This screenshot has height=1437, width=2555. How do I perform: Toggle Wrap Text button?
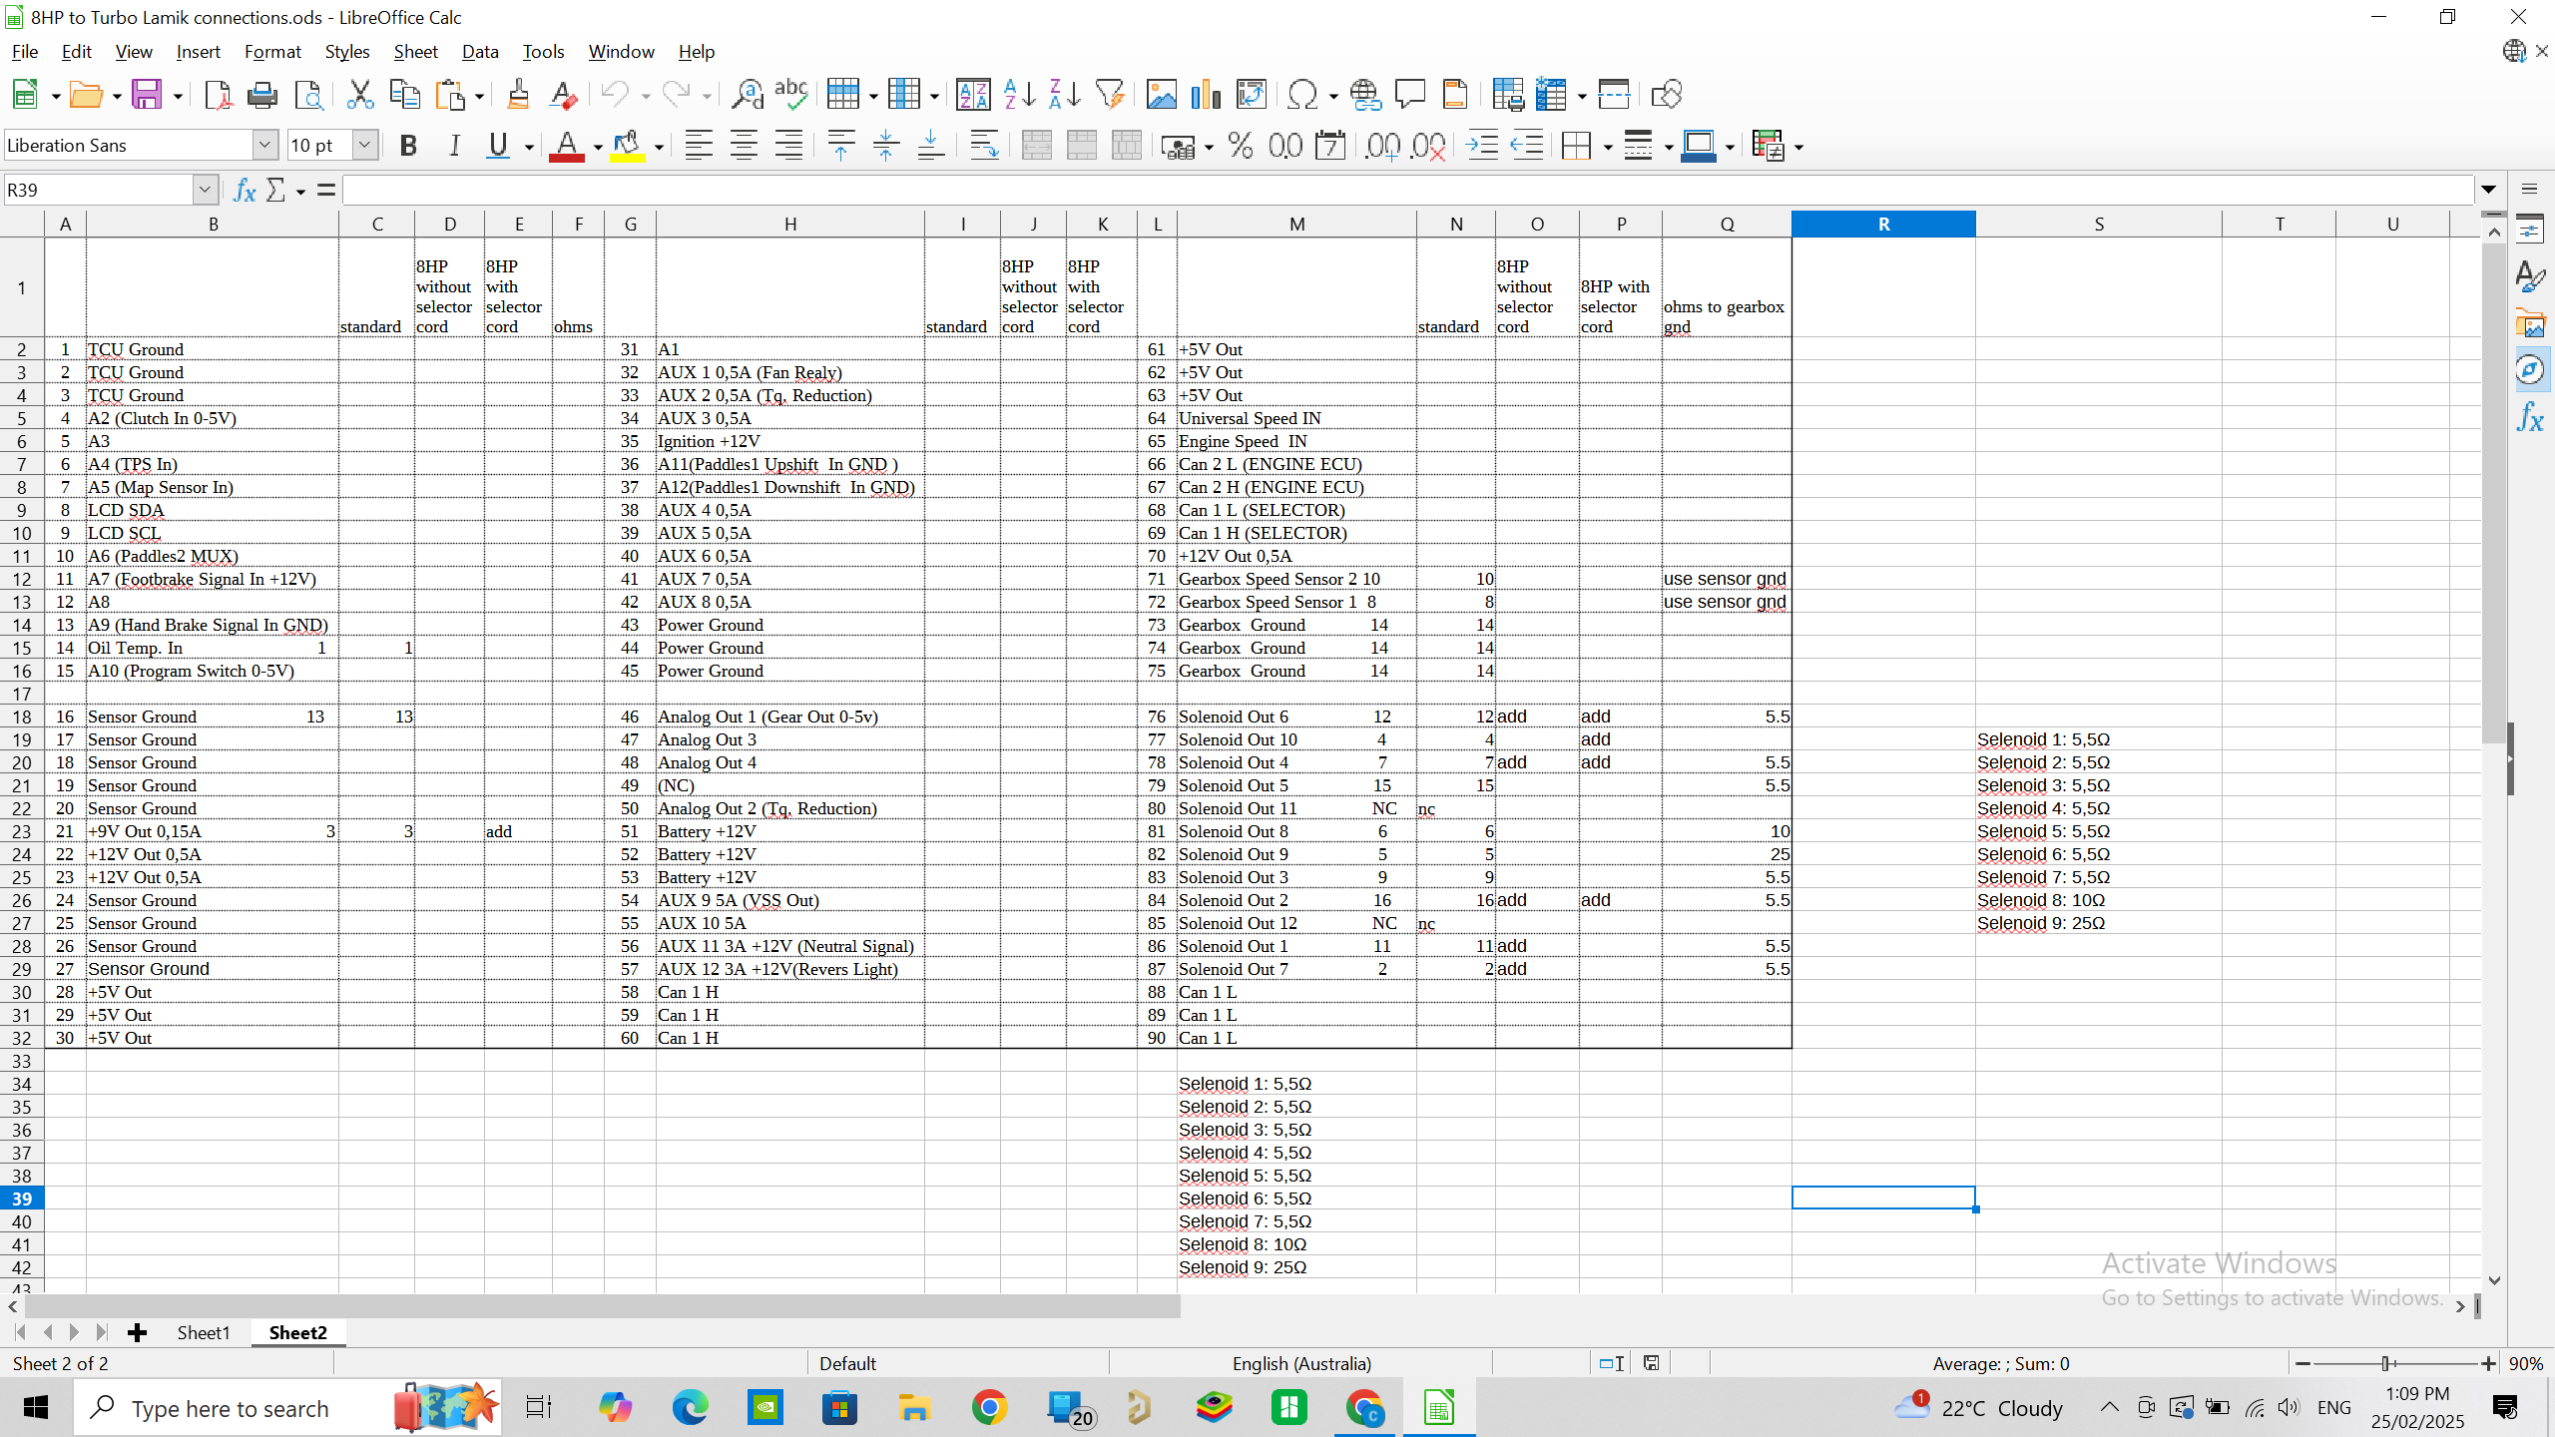click(x=984, y=146)
